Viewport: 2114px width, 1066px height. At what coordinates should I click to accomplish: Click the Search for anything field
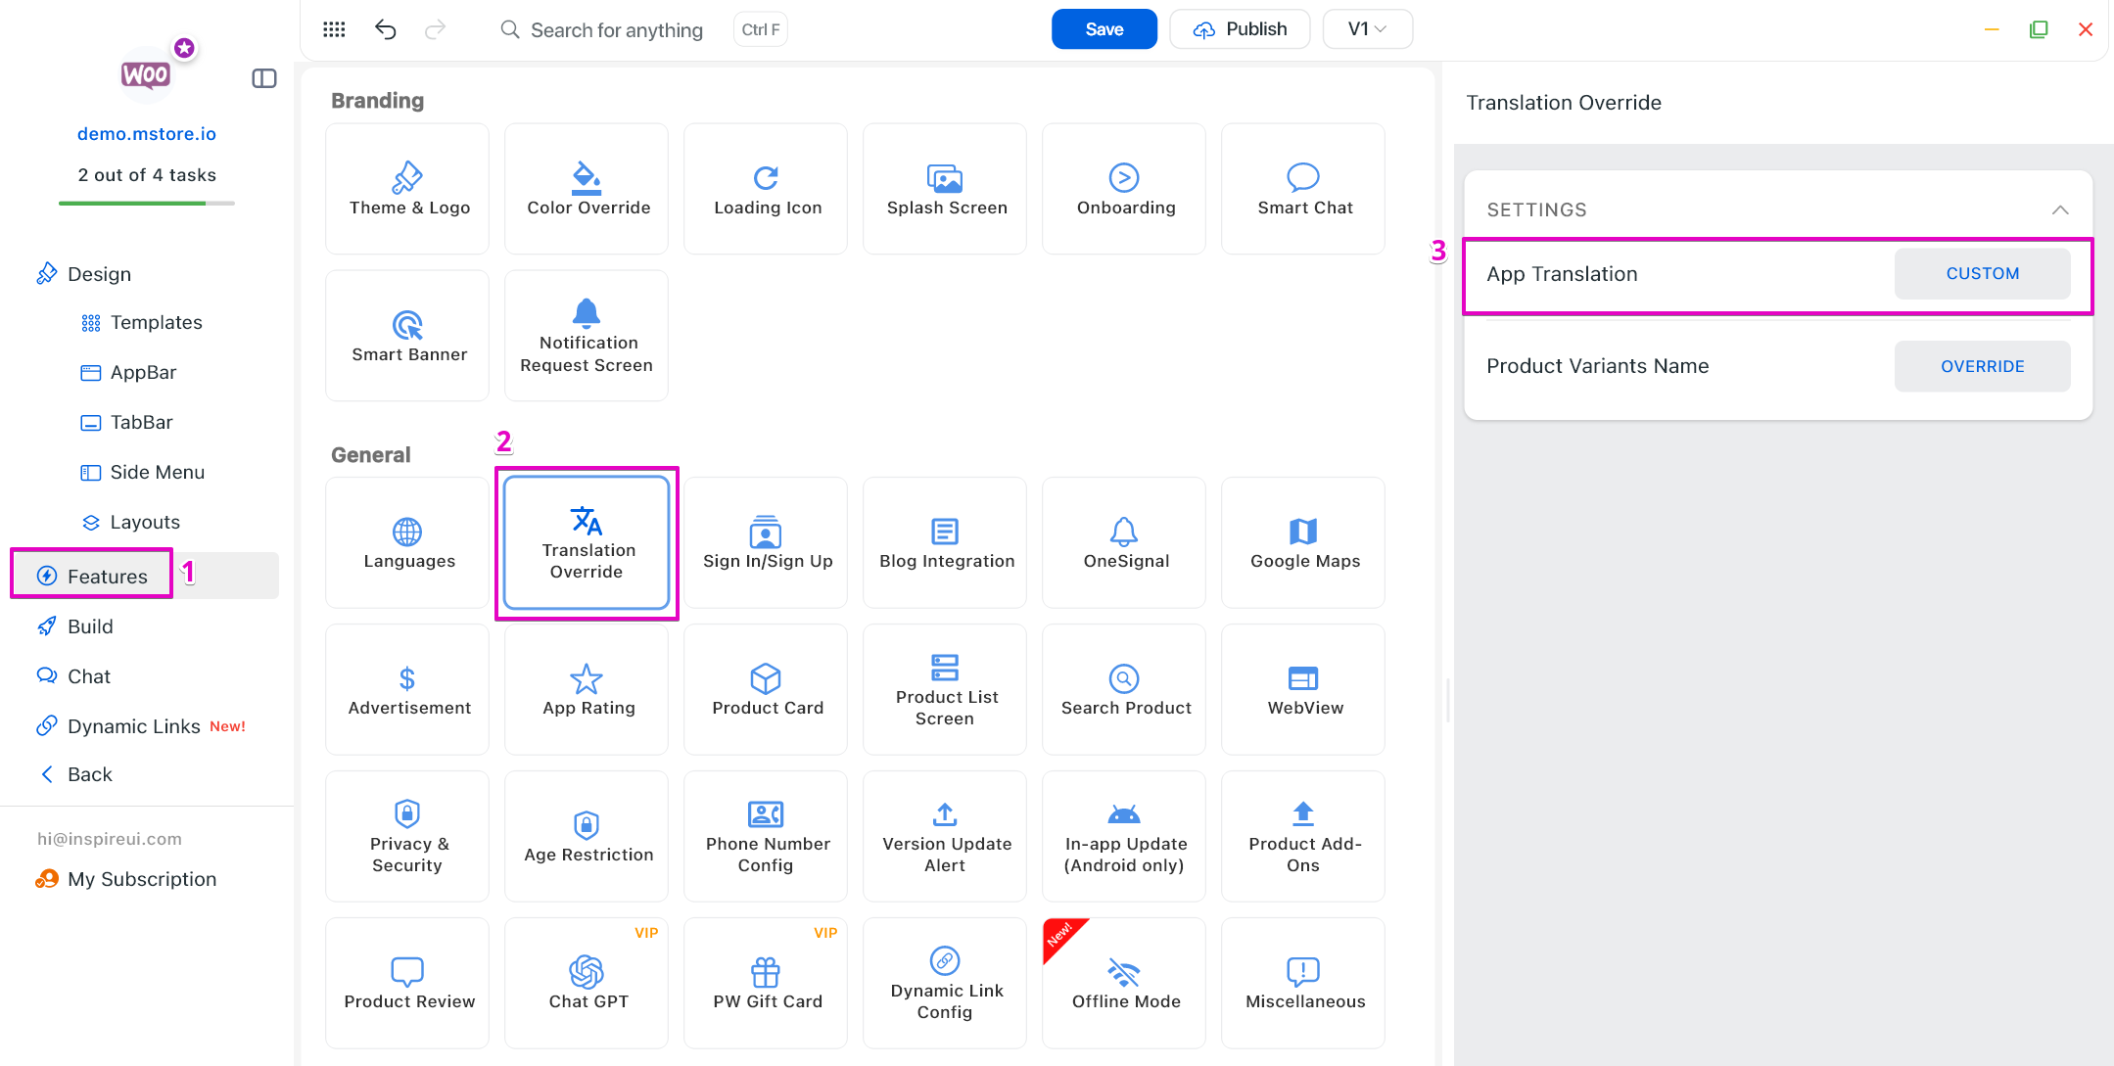tap(616, 29)
